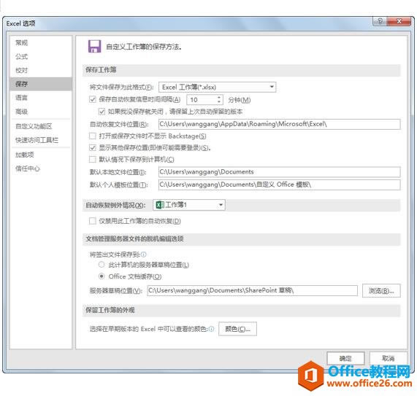Increase autosave minutes with spinner up arrow

click(x=219, y=97)
